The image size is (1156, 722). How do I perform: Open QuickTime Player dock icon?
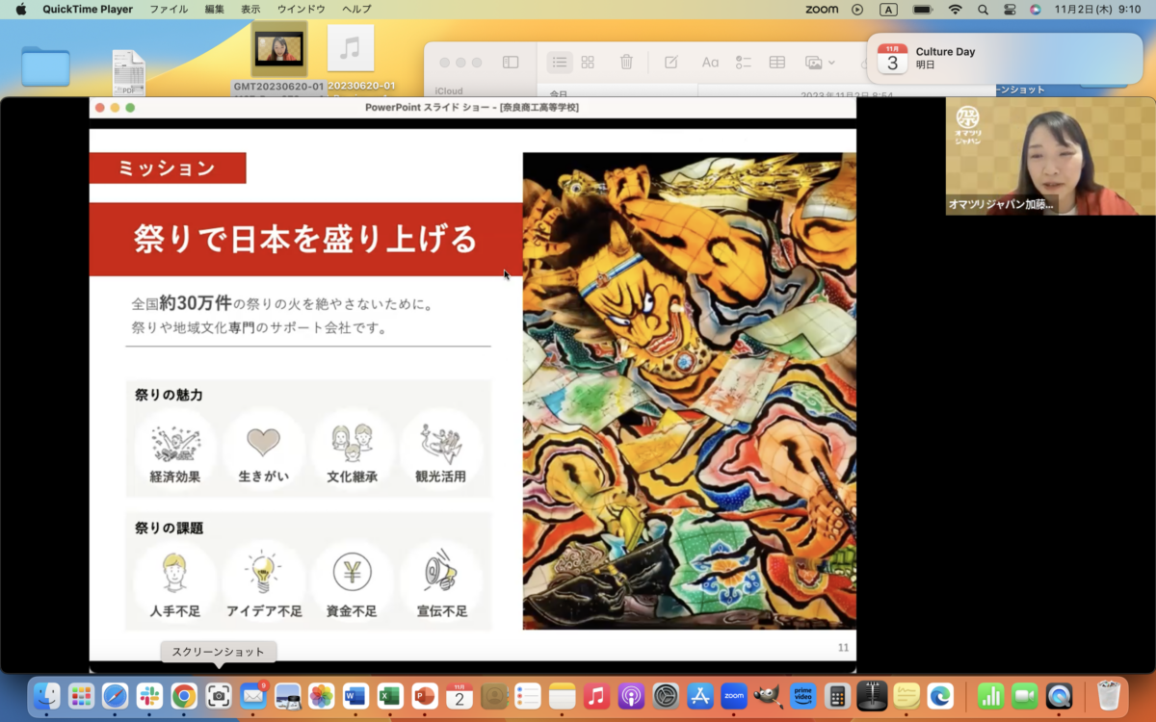(1059, 695)
